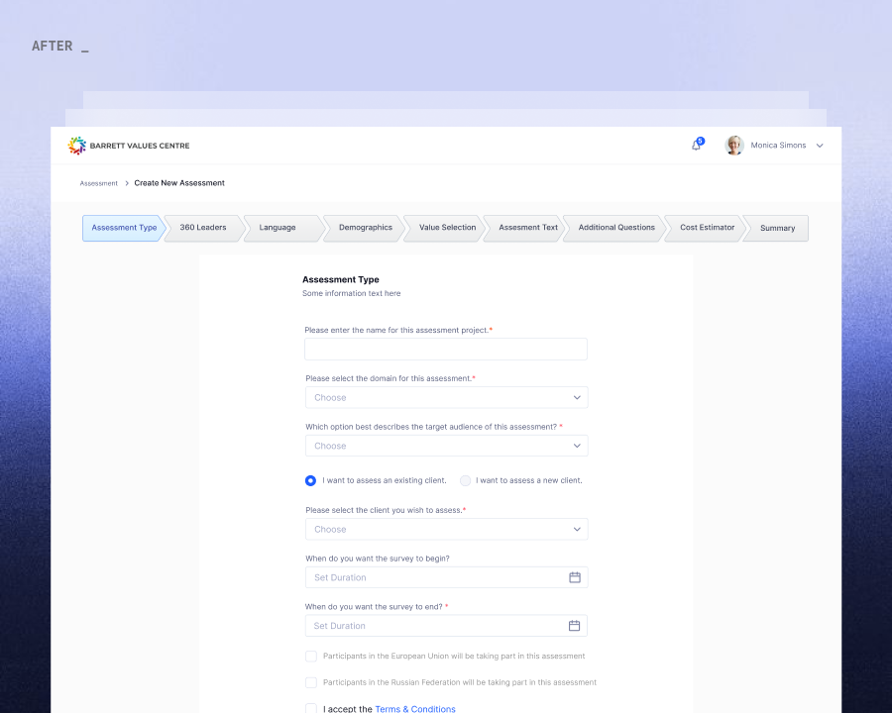892x713 pixels.
Task: Click the Assessment Type form heading
Action: click(x=341, y=279)
